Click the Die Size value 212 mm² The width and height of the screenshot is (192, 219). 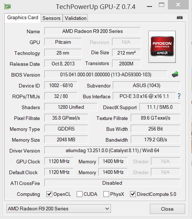pyautogui.click(x=126, y=53)
